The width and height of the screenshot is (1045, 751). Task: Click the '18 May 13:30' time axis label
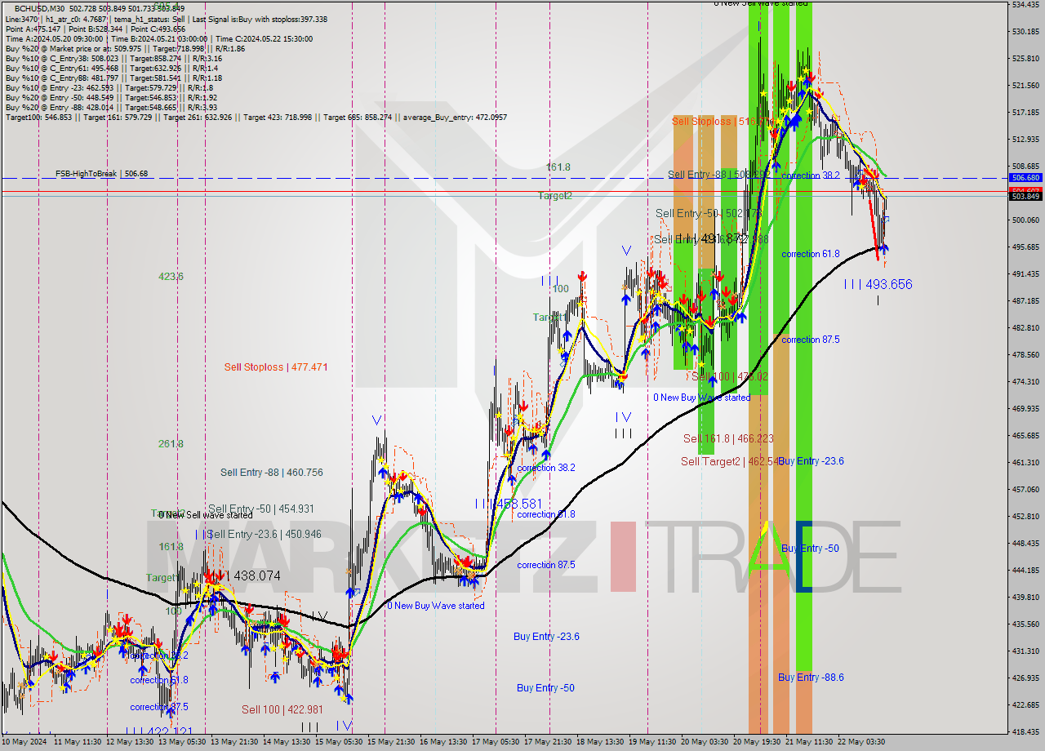[x=599, y=742]
